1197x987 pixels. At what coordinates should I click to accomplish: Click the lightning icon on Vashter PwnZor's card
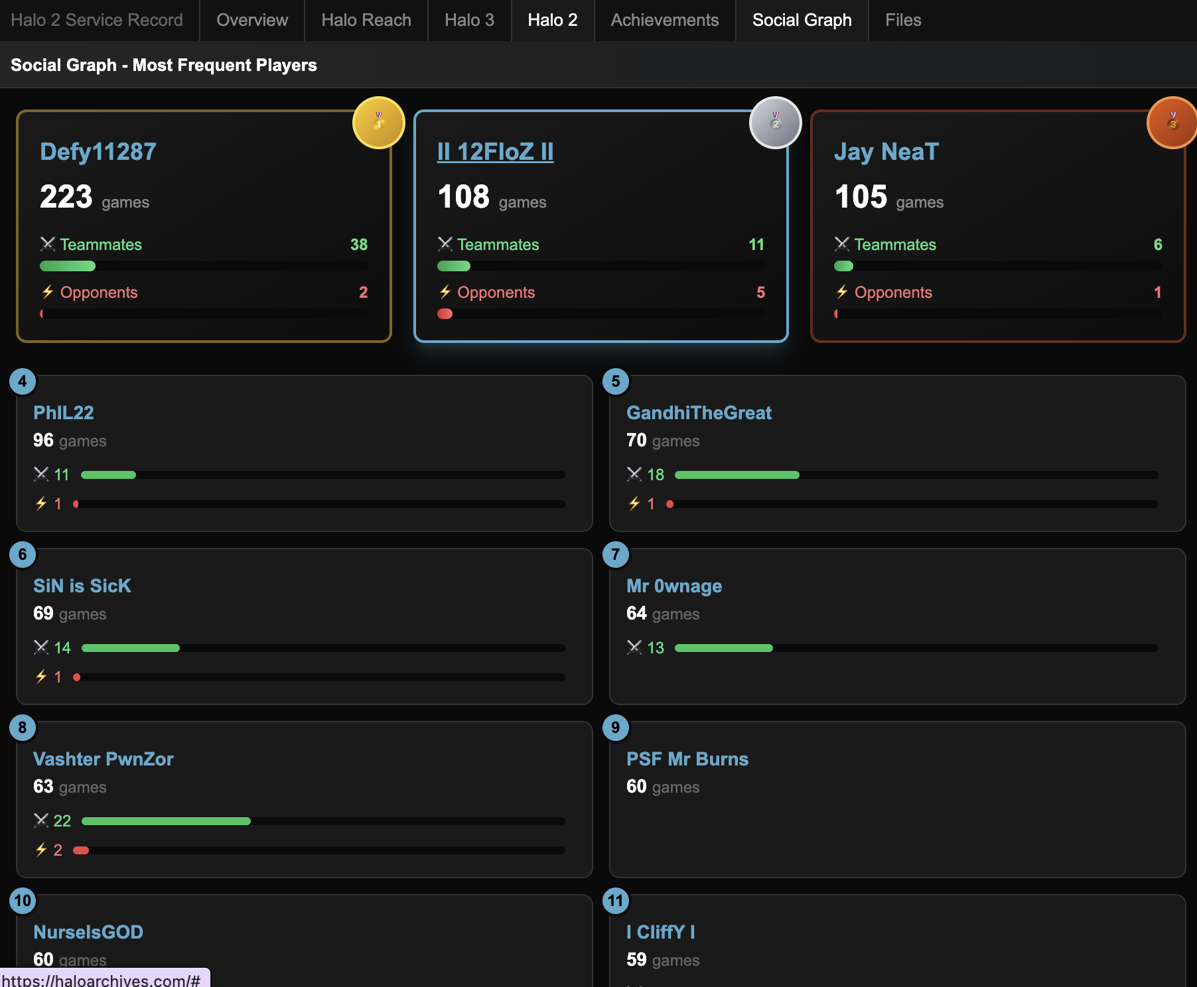pyautogui.click(x=40, y=849)
